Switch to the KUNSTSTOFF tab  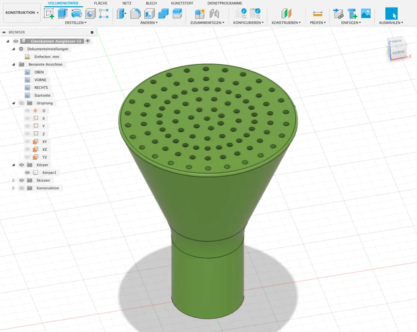coord(182,3)
